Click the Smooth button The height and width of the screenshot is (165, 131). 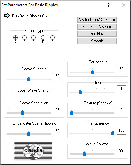[97, 41]
